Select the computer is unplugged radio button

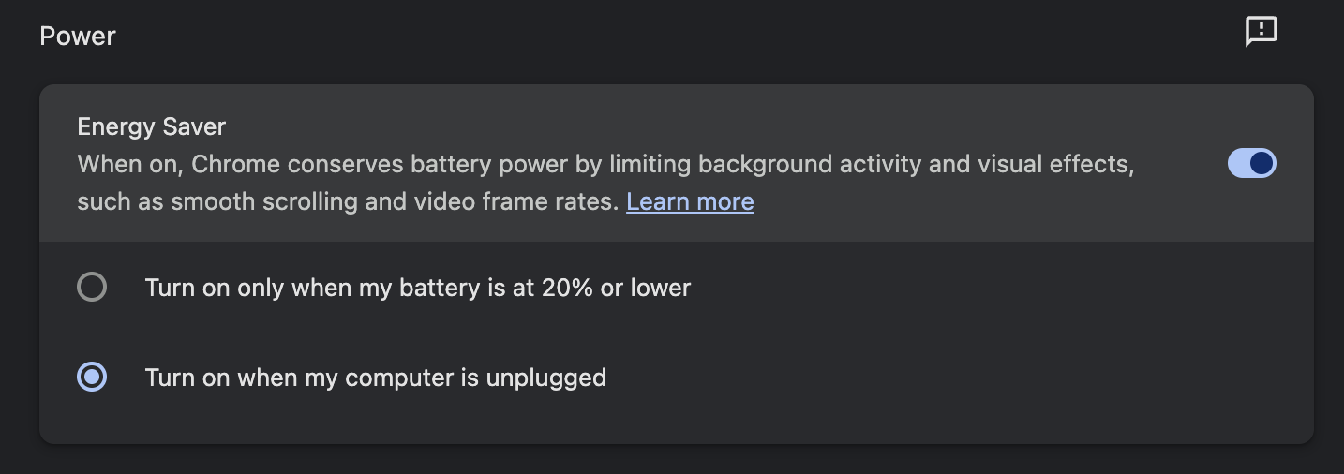click(92, 378)
